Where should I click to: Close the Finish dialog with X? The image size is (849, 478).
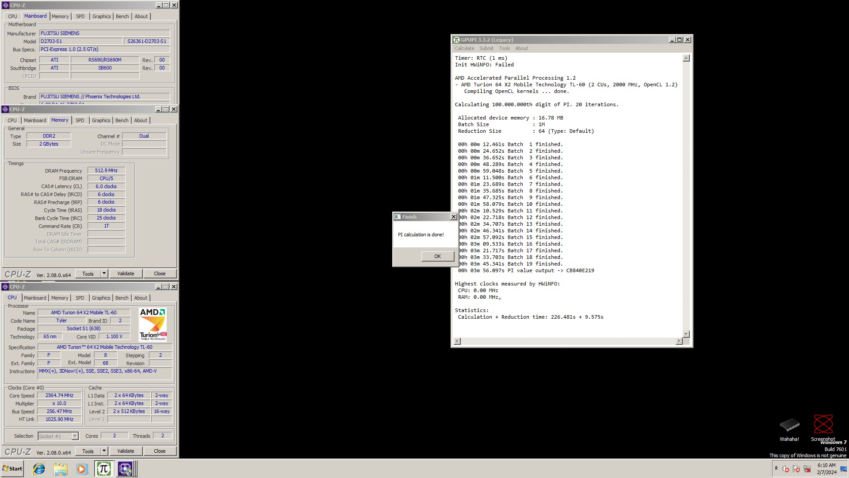453,217
